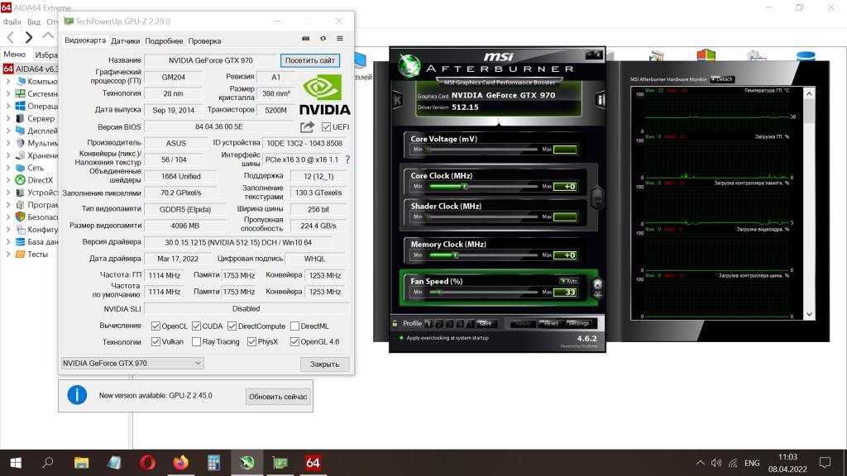Toggle the Vulkan checkbox
The width and height of the screenshot is (847, 476).
coord(156,341)
